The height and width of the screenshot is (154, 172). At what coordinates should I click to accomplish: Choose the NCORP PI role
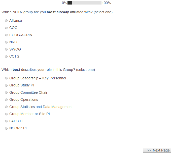coord(6,128)
